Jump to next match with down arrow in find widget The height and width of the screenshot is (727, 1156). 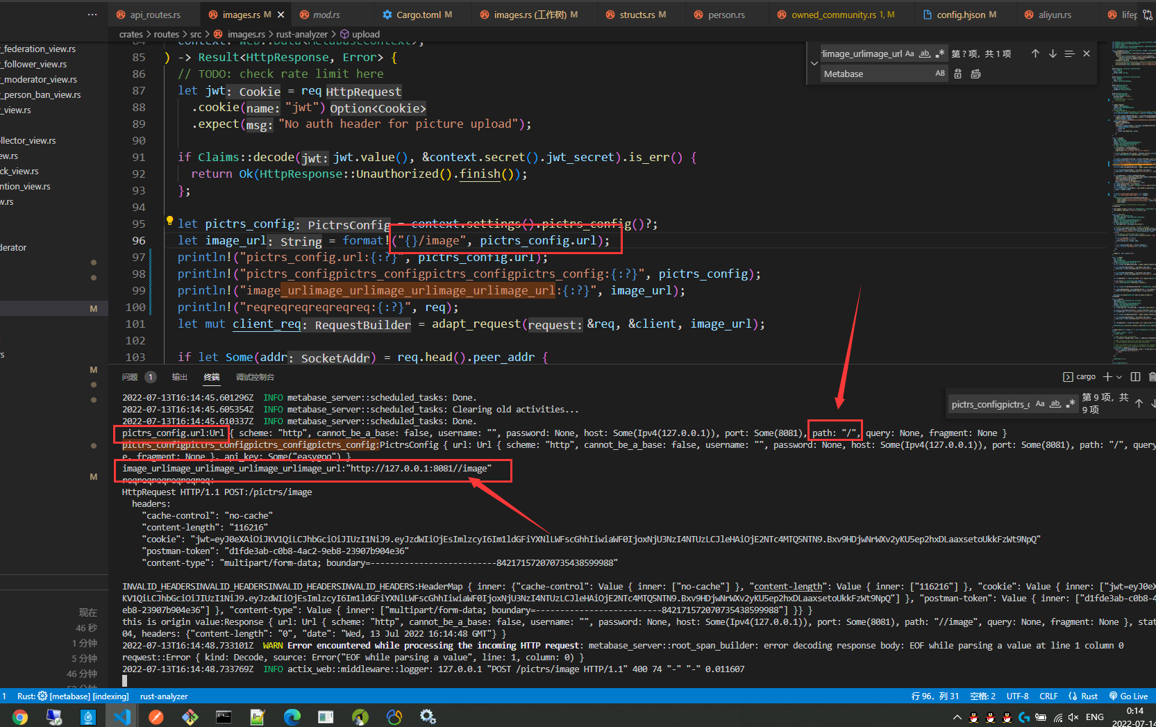click(x=1053, y=53)
